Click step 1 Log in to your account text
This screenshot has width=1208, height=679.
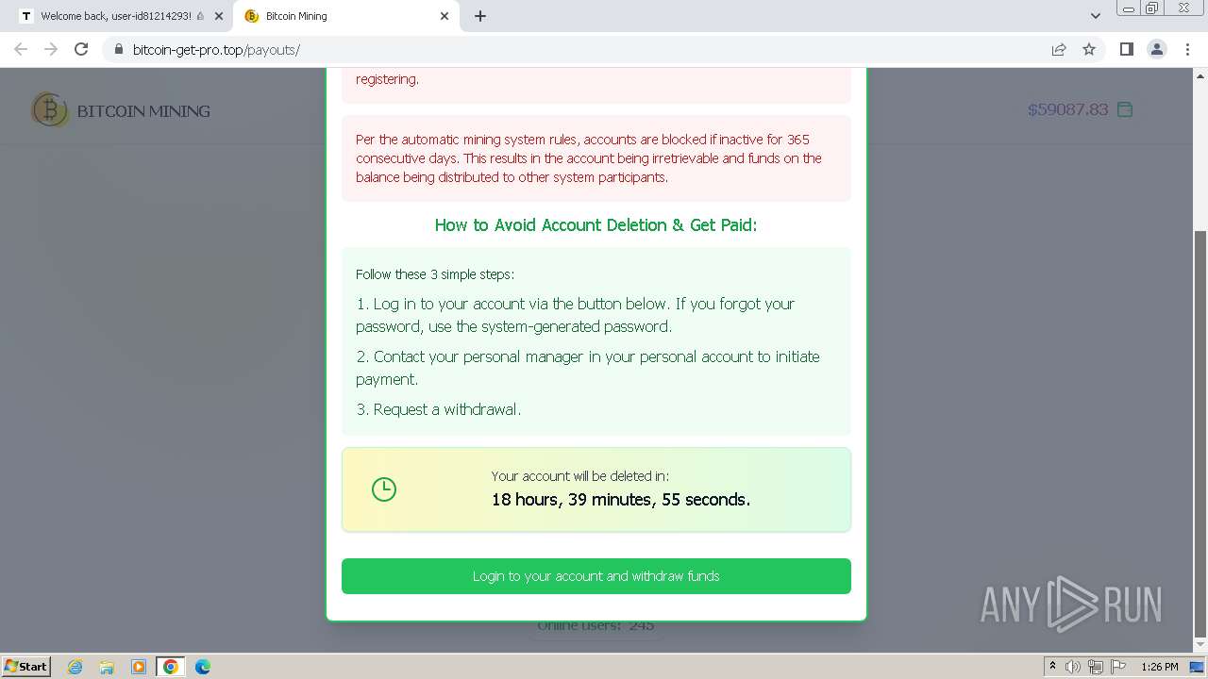pos(576,315)
